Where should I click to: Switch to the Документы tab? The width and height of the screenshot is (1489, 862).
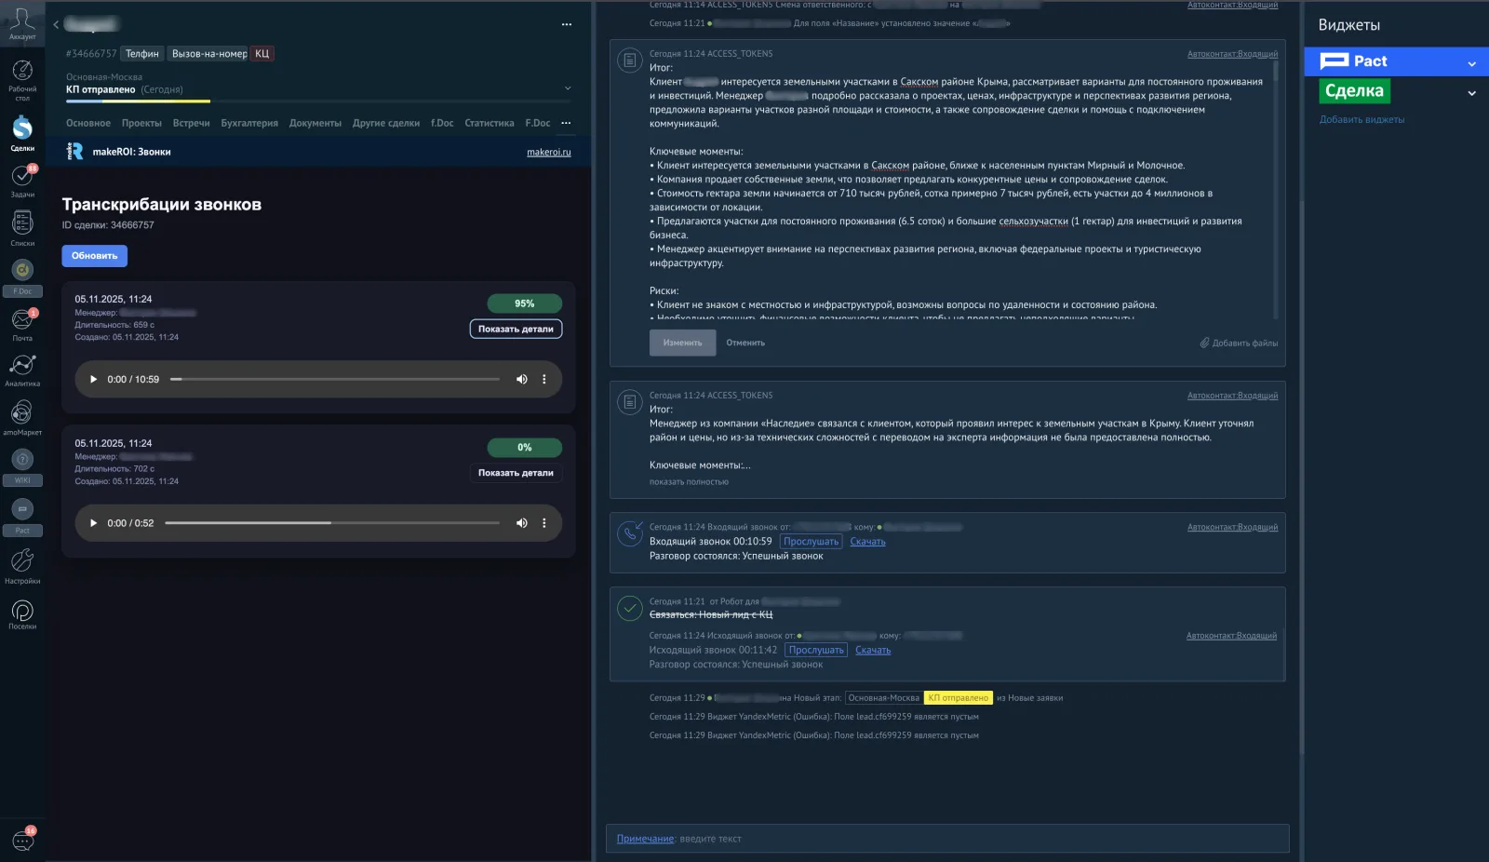click(x=315, y=123)
